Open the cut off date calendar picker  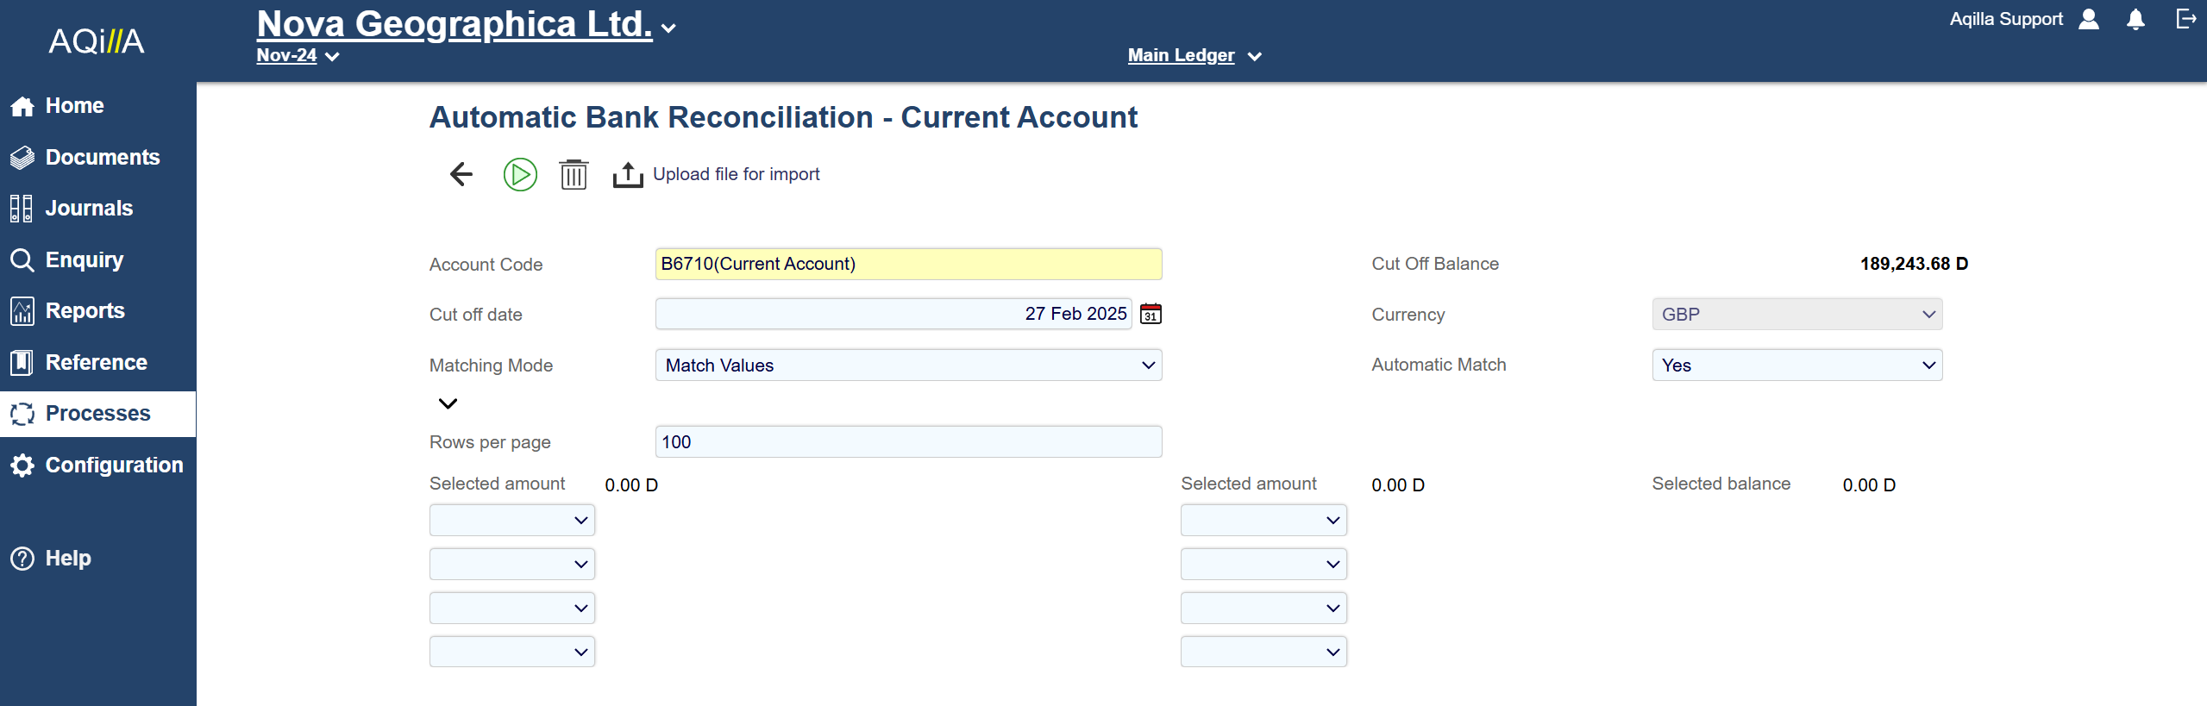[1151, 314]
